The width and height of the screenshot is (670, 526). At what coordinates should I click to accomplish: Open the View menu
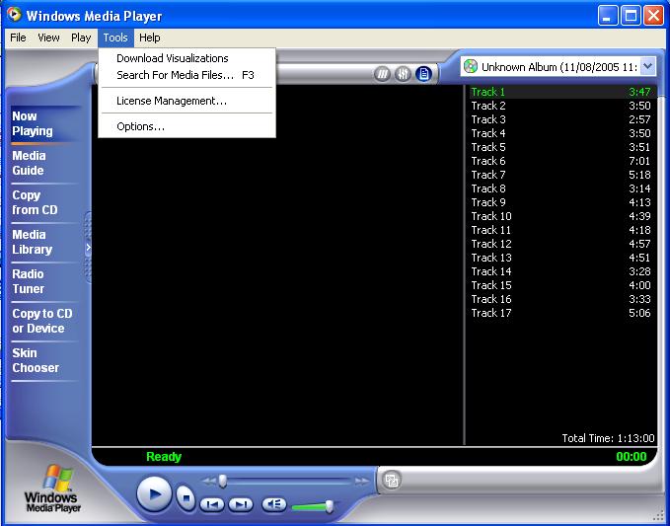tap(48, 38)
